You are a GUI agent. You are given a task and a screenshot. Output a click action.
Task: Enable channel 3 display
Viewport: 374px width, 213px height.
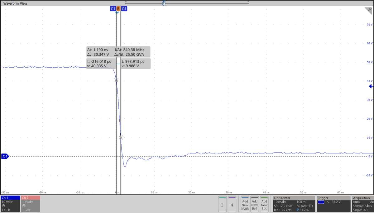222,205
